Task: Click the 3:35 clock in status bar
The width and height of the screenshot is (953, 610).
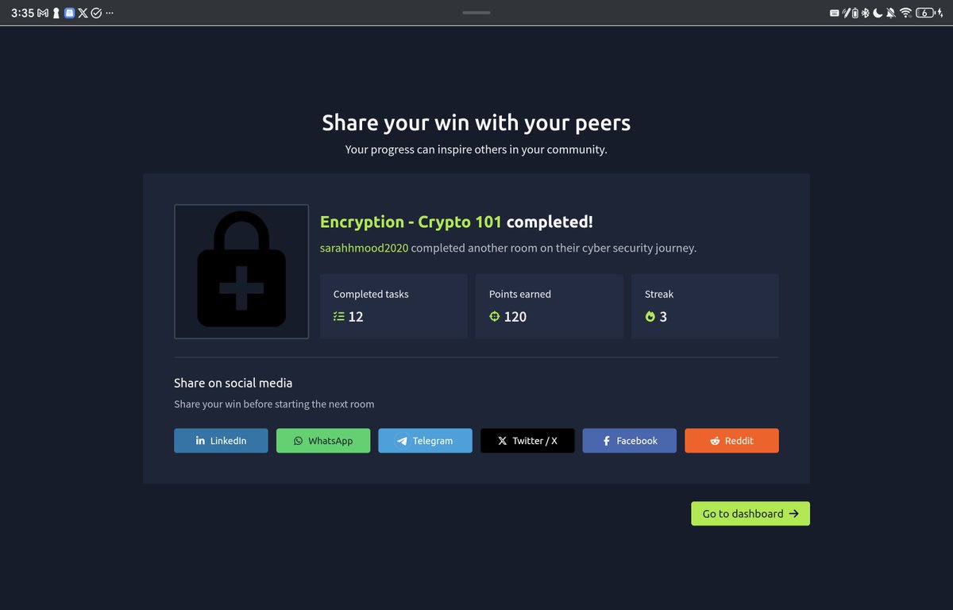Action: [22, 13]
